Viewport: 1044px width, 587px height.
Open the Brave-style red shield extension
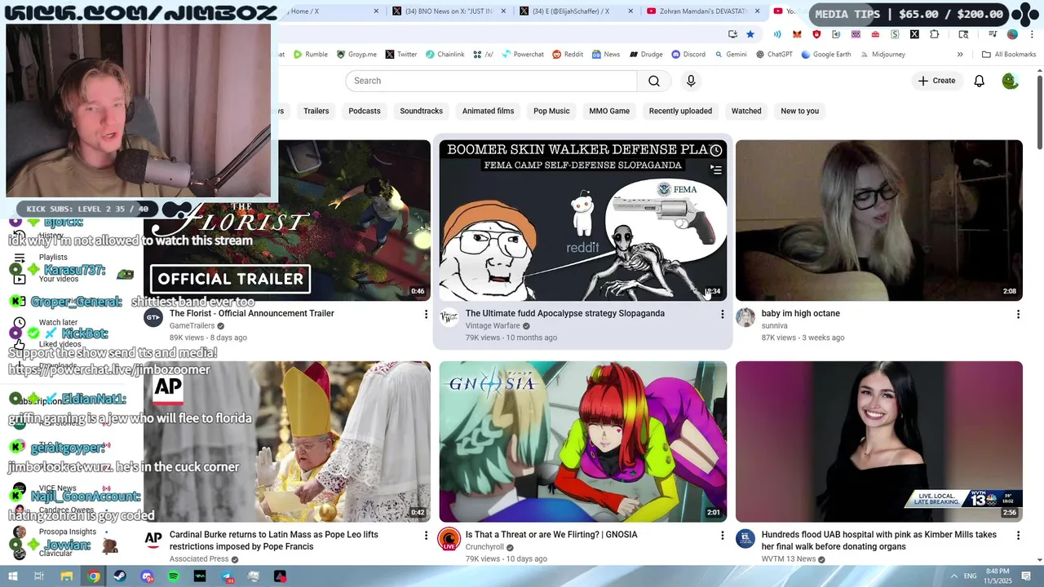(x=816, y=34)
